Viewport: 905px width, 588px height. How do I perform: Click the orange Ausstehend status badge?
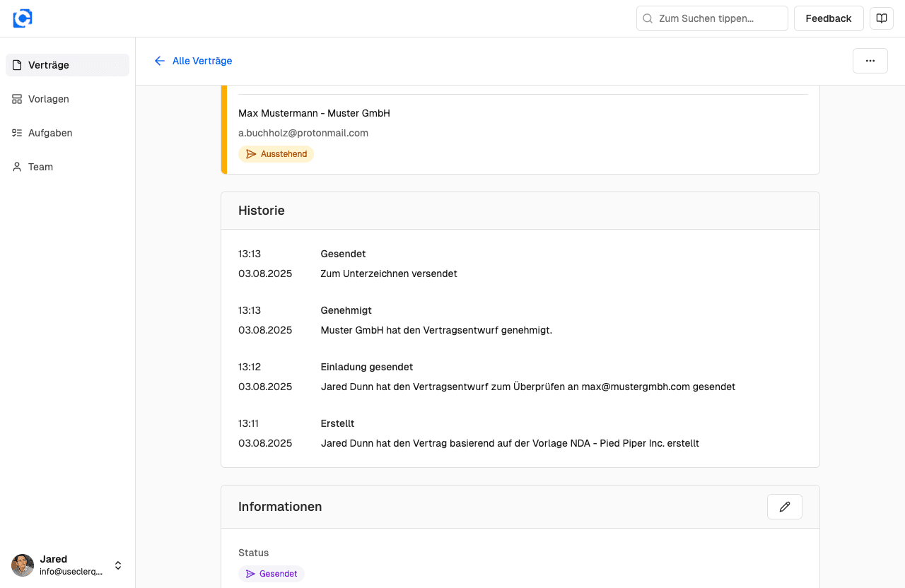click(x=276, y=154)
